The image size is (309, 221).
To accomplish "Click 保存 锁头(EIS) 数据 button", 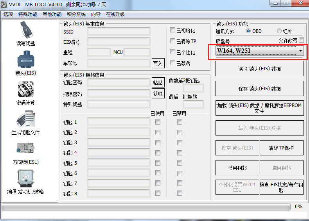I will (260, 89).
